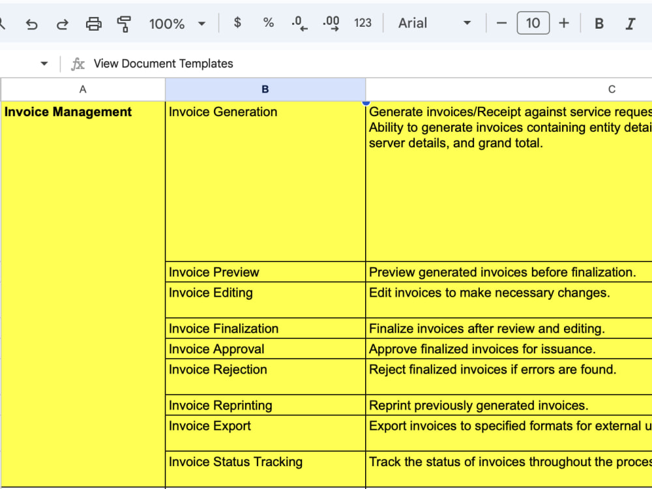Select cell Reprint previously generated invoices
652x489 pixels.
(x=509, y=405)
